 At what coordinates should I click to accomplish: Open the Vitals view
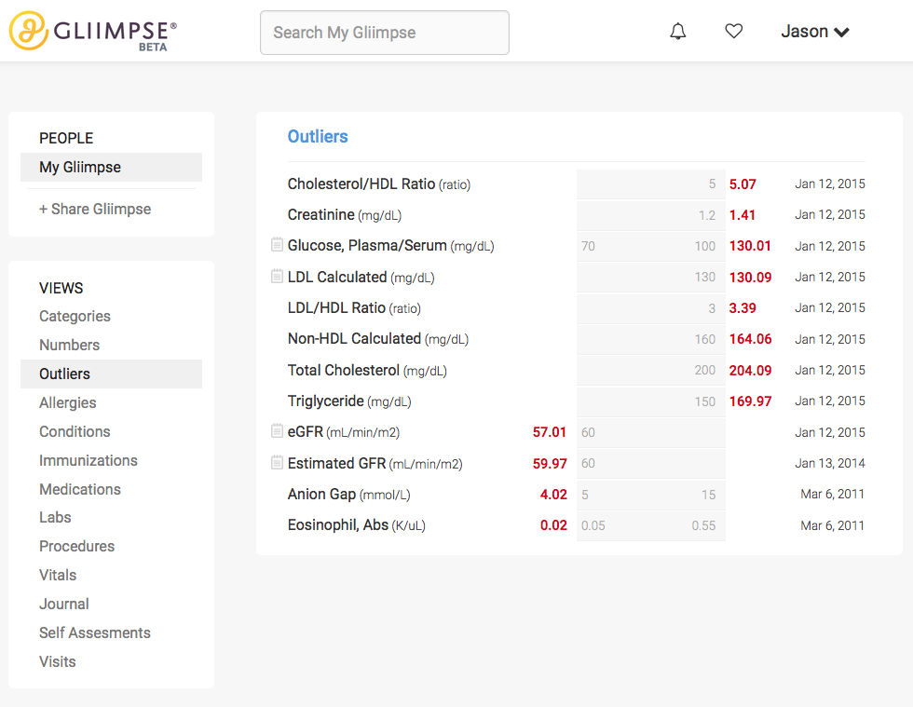tap(58, 575)
